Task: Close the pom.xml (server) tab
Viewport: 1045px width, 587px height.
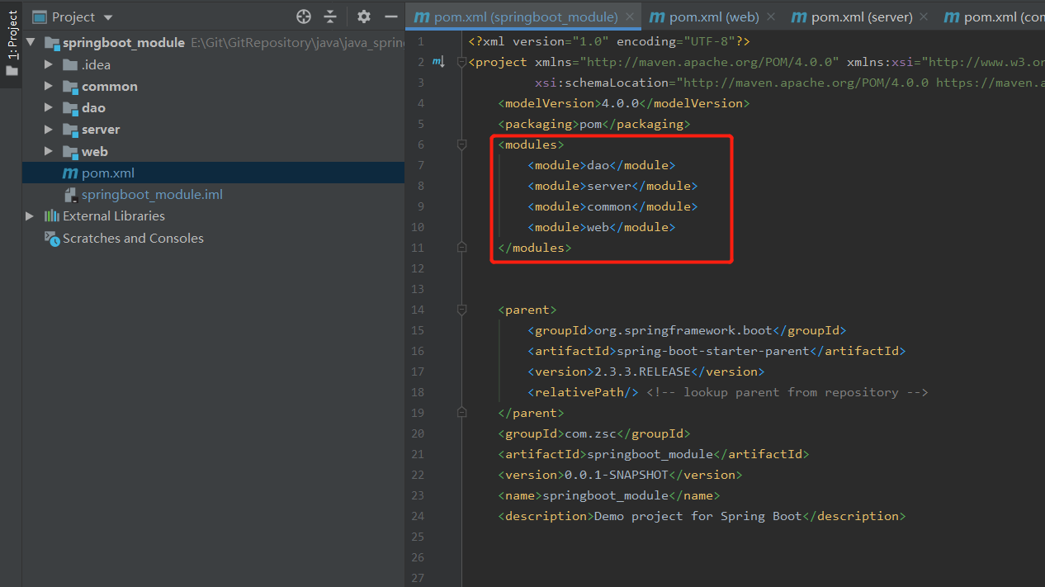Action: coord(924,17)
